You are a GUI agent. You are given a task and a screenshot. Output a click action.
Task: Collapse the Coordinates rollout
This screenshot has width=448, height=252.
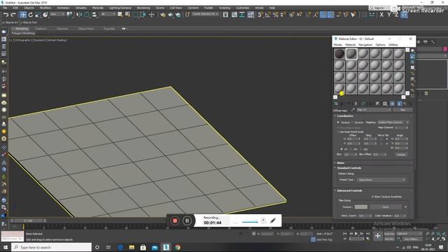[x=345, y=116]
